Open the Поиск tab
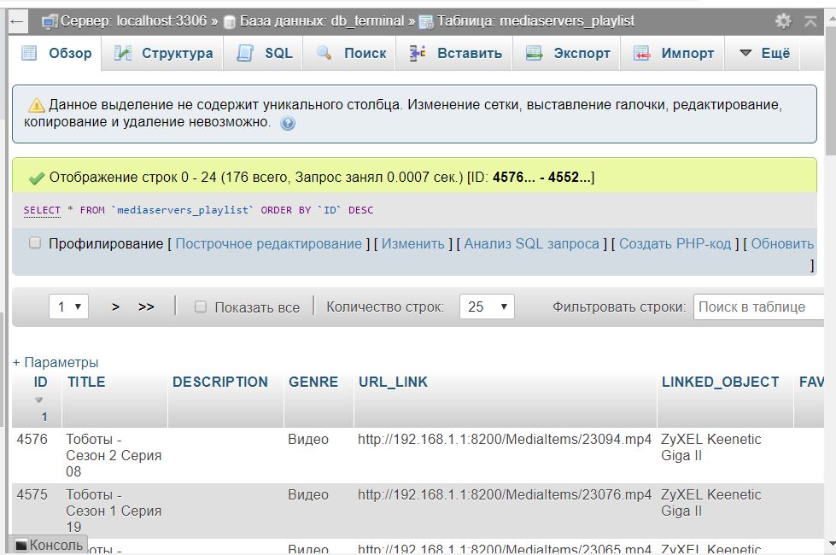 [349, 53]
